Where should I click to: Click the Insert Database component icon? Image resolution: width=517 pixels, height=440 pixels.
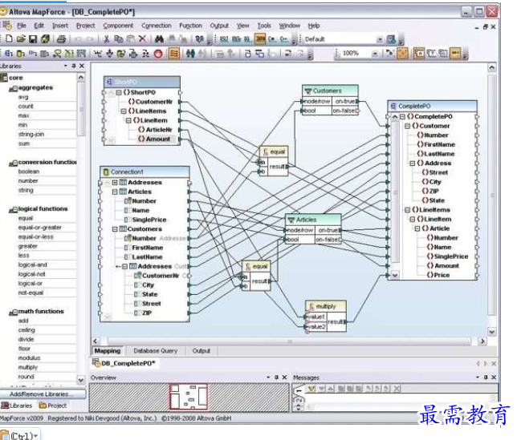20,53
